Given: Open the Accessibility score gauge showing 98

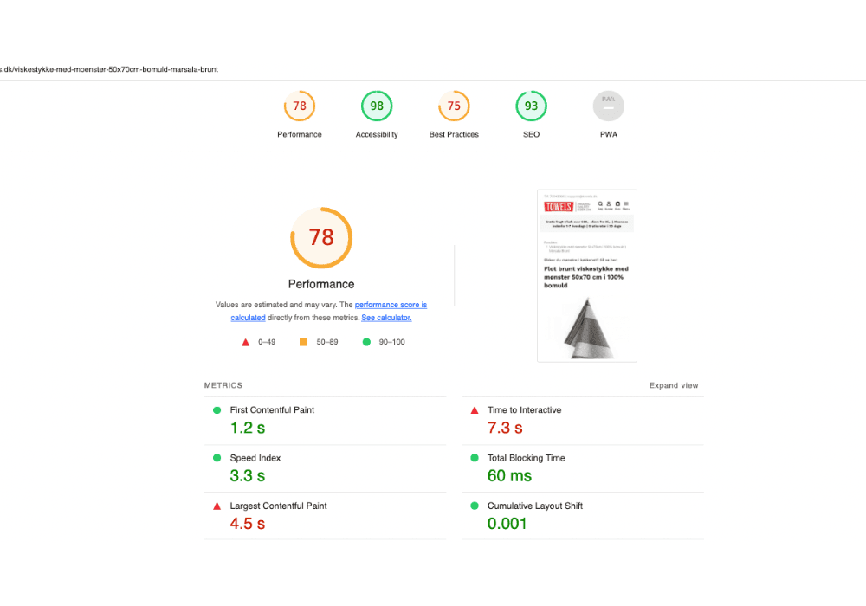Looking at the screenshot, I should pyautogui.click(x=377, y=106).
